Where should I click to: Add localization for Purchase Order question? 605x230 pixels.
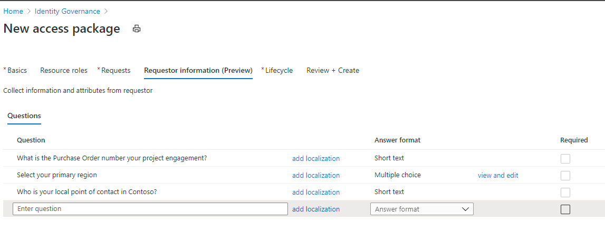point(316,159)
